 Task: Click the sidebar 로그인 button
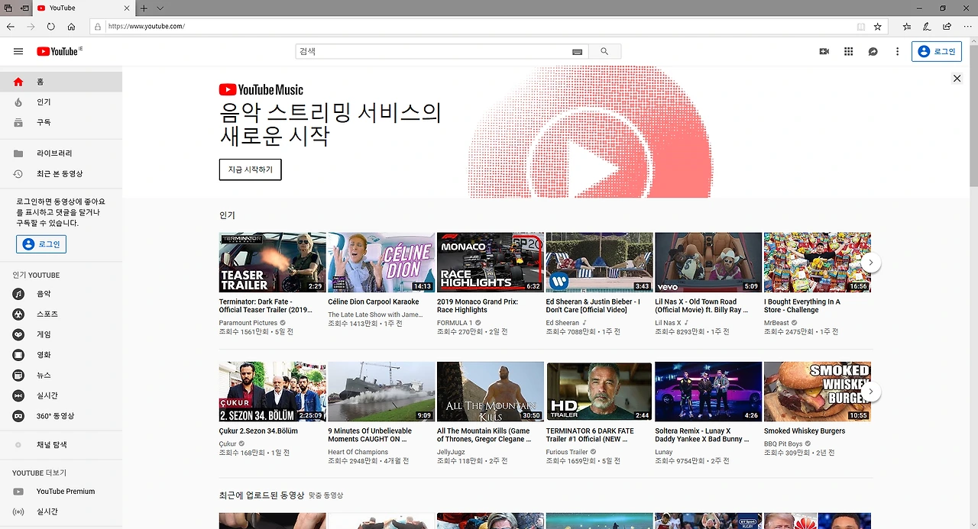(x=41, y=244)
